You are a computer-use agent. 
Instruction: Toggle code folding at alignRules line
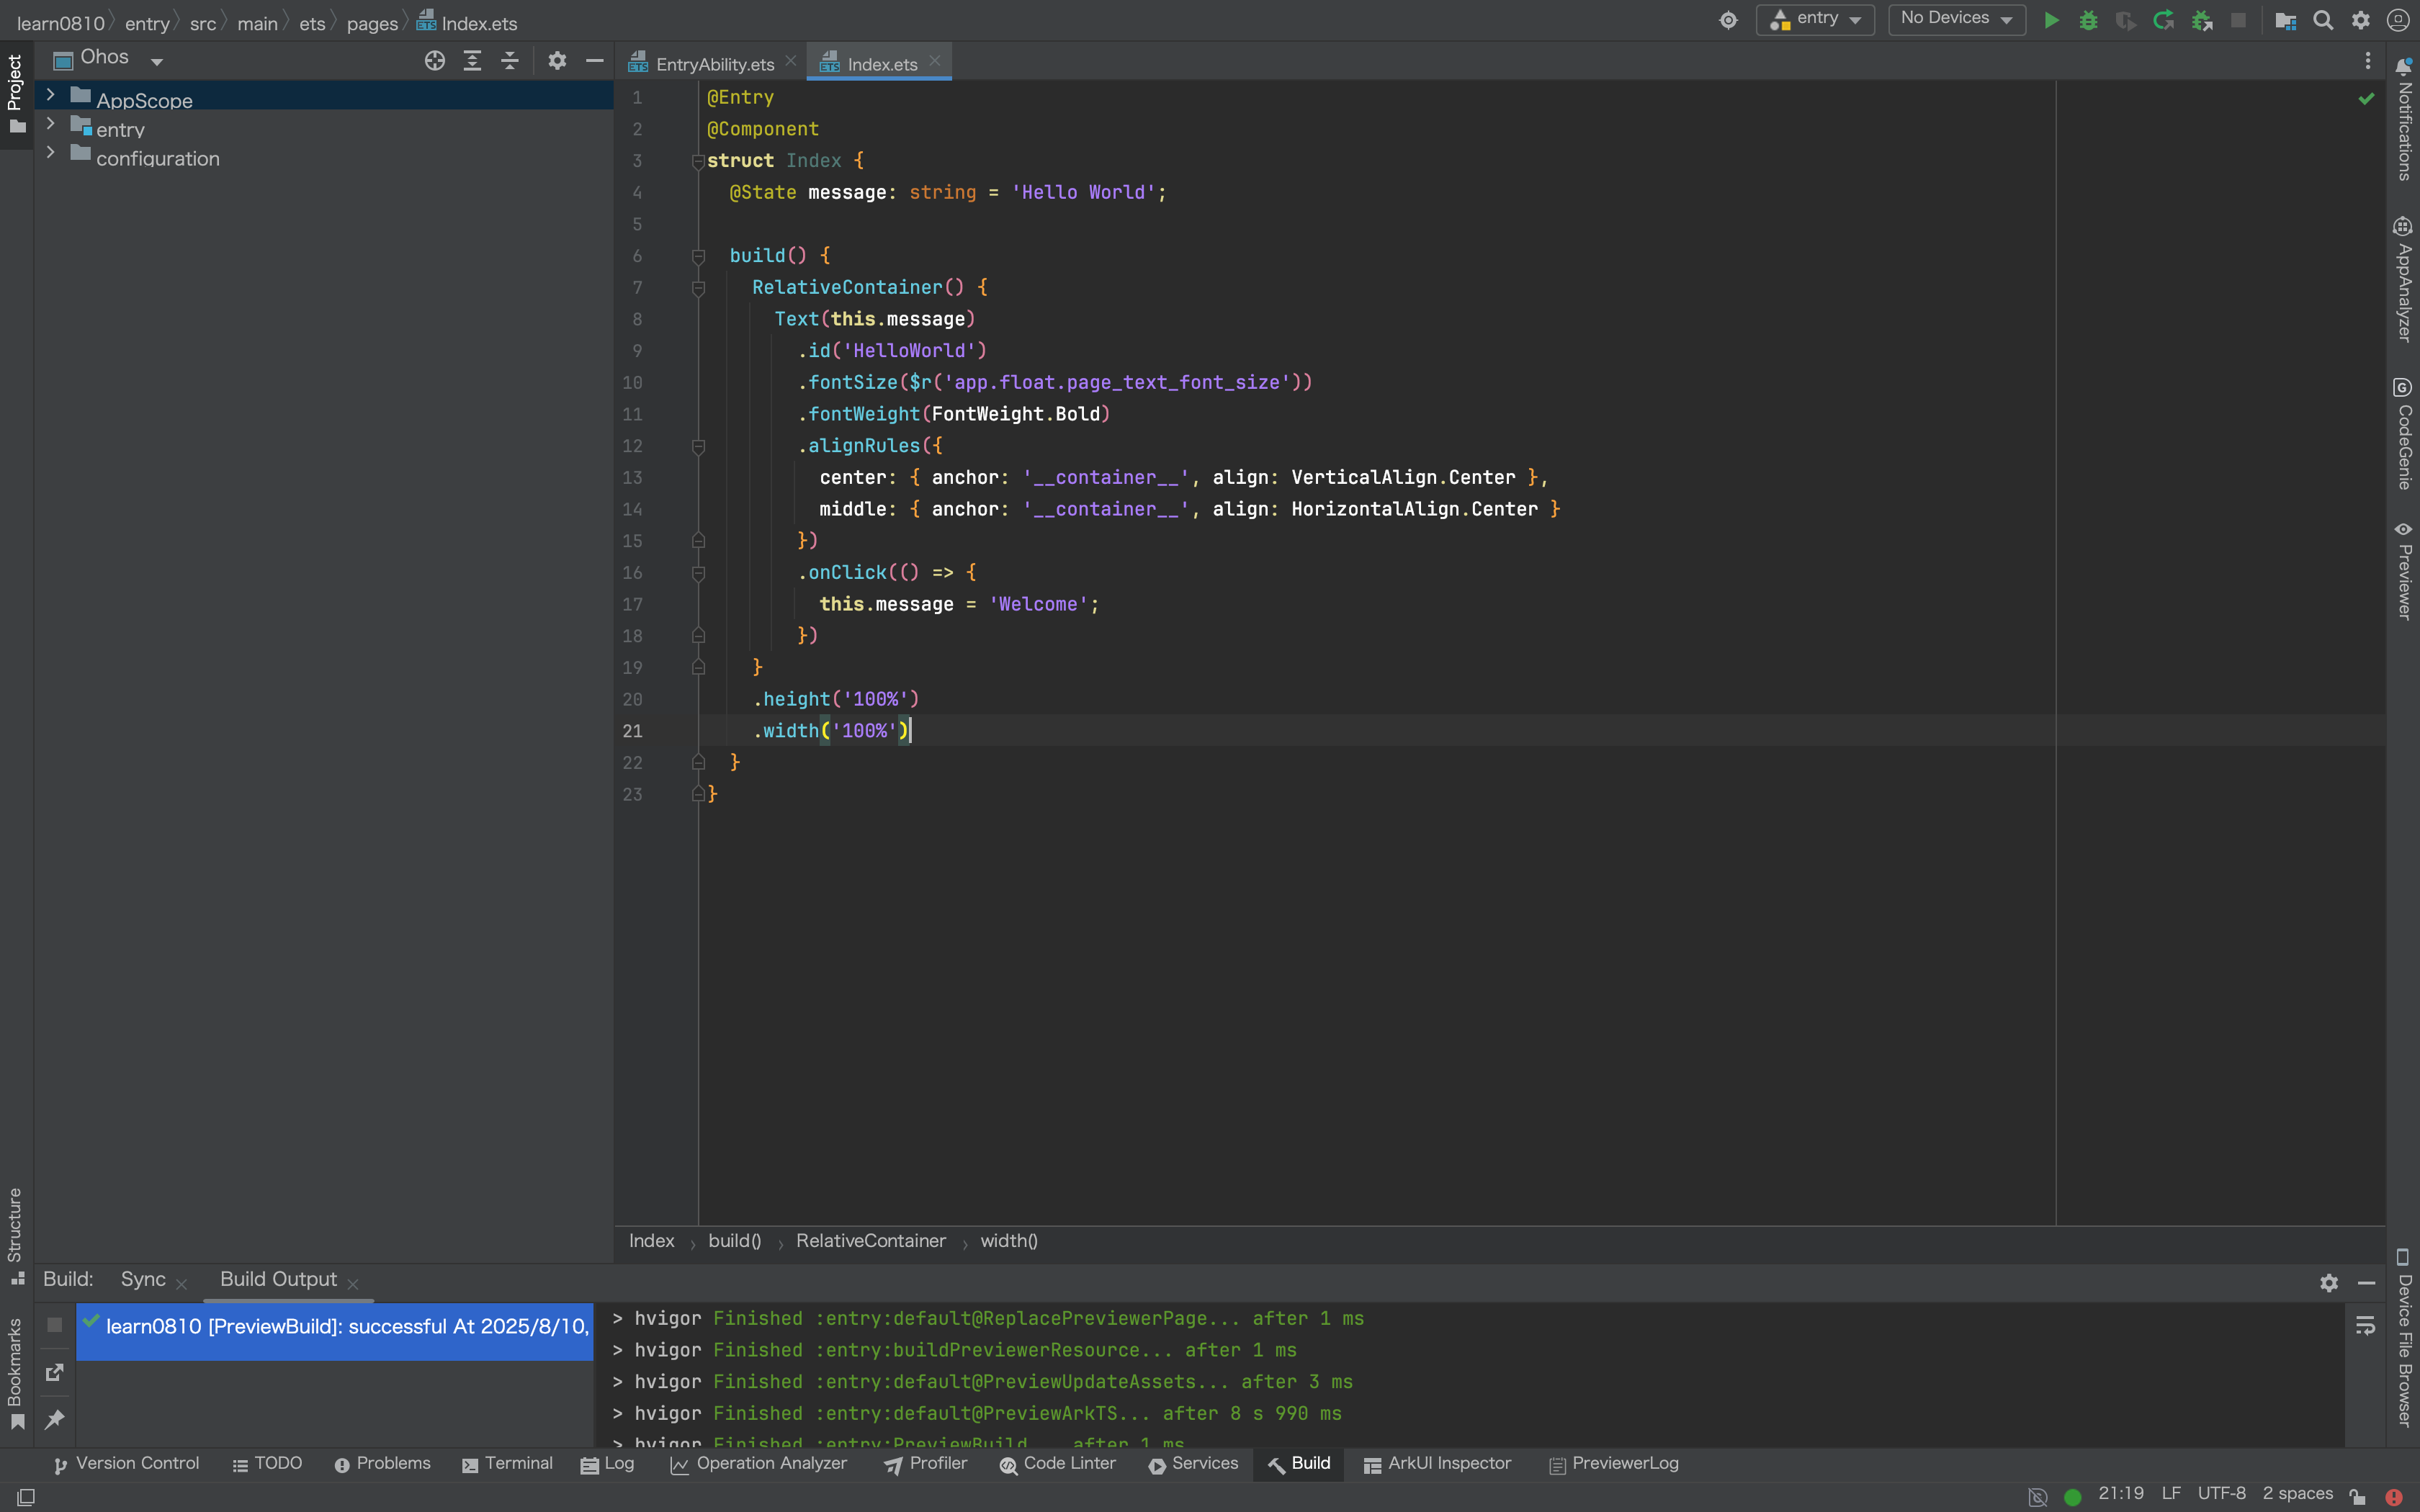coord(698,446)
